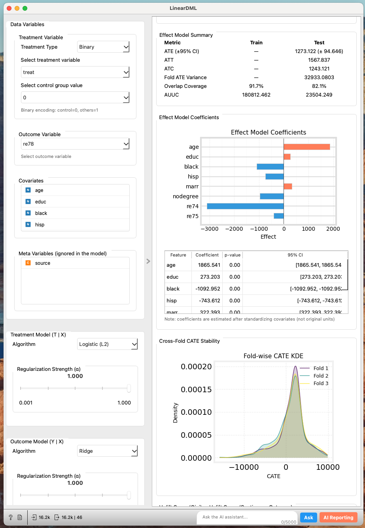Screen dimensions: 365x528
Task: Open the treatment variable dropdown showing treat
Action: pos(75,72)
